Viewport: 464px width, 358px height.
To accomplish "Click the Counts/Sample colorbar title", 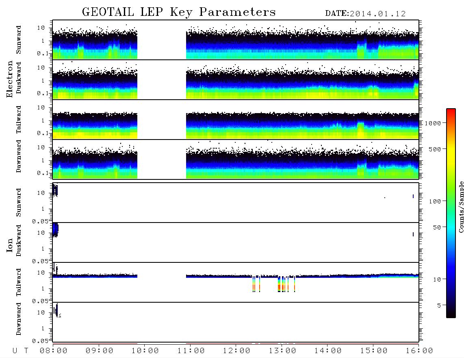I will pyautogui.click(x=461, y=207).
